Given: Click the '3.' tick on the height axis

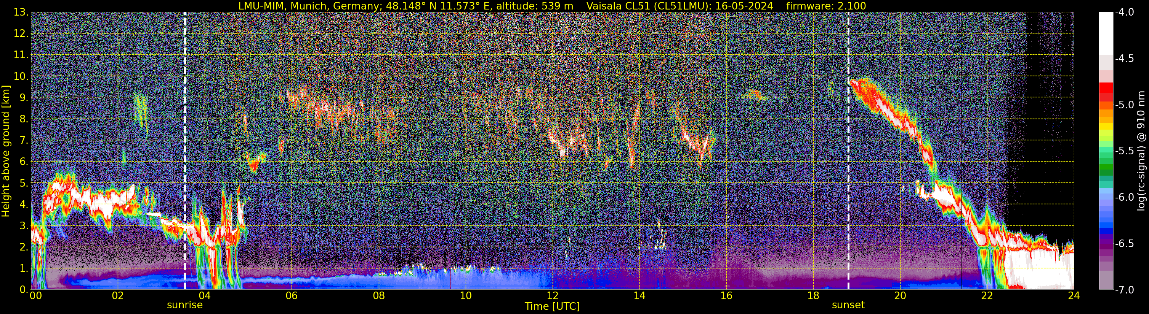Looking at the screenshot, I should pyautogui.click(x=24, y=225).
